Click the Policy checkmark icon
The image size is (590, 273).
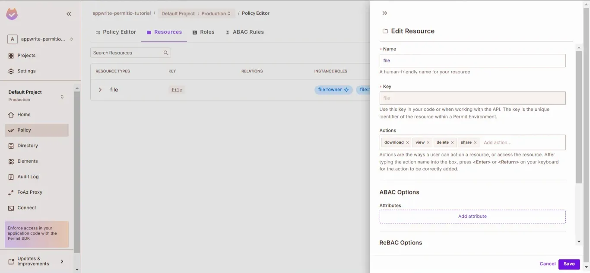tap(11, 130)
